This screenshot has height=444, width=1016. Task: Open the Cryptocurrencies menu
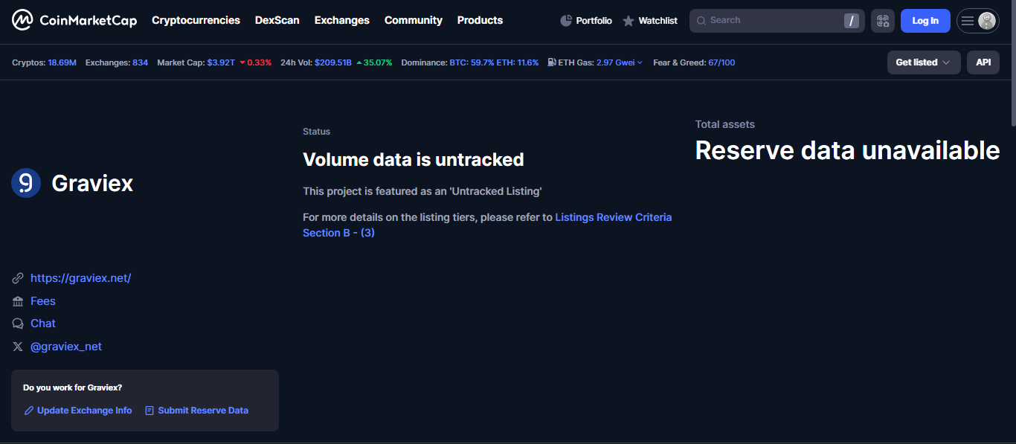(196, 20)
